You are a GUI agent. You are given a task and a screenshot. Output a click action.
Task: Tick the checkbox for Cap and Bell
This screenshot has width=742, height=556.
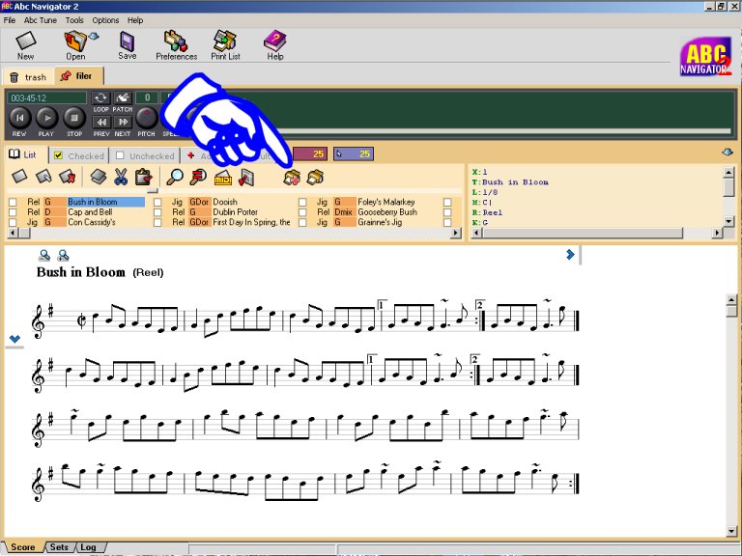[13, 212]
